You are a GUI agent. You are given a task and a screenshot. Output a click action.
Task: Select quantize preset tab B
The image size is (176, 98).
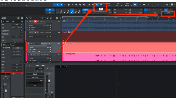tap(149, 10)
